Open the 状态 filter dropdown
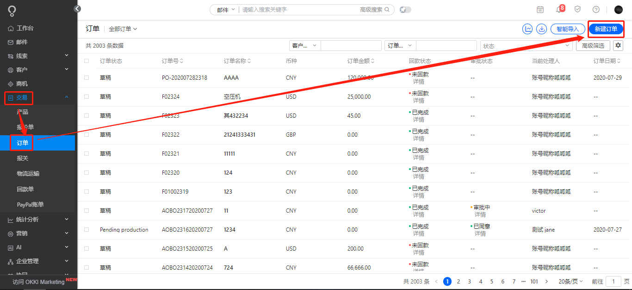Image resolution: width=632 pixels, height=290 pixels. pyautogui.click(x=526, y=45)
